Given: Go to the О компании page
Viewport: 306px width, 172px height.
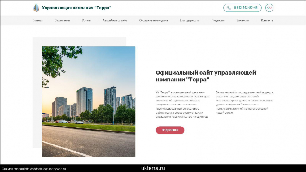Looking at the screenshot, I should 62,20.
